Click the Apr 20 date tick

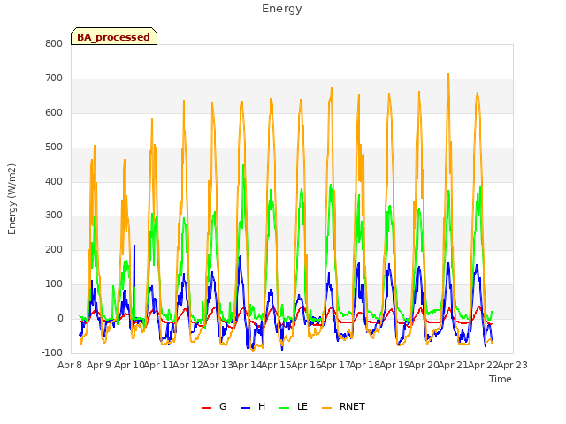pyautogui.click(x=424, y=365)
